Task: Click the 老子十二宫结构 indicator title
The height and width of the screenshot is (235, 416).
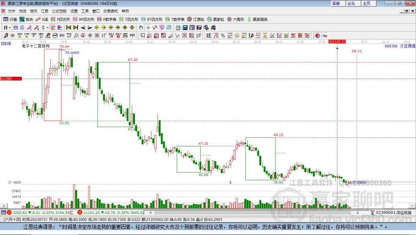Action: click(36, 46)
